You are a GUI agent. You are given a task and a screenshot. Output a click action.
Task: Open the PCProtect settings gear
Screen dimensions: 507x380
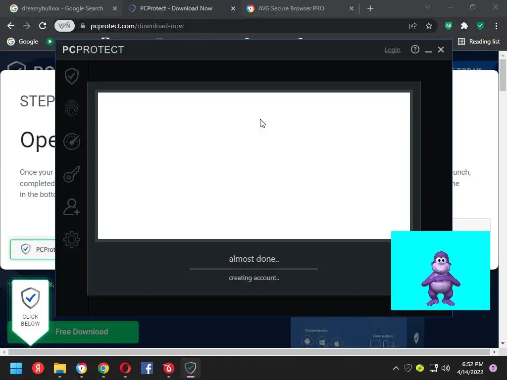[71, 240]
